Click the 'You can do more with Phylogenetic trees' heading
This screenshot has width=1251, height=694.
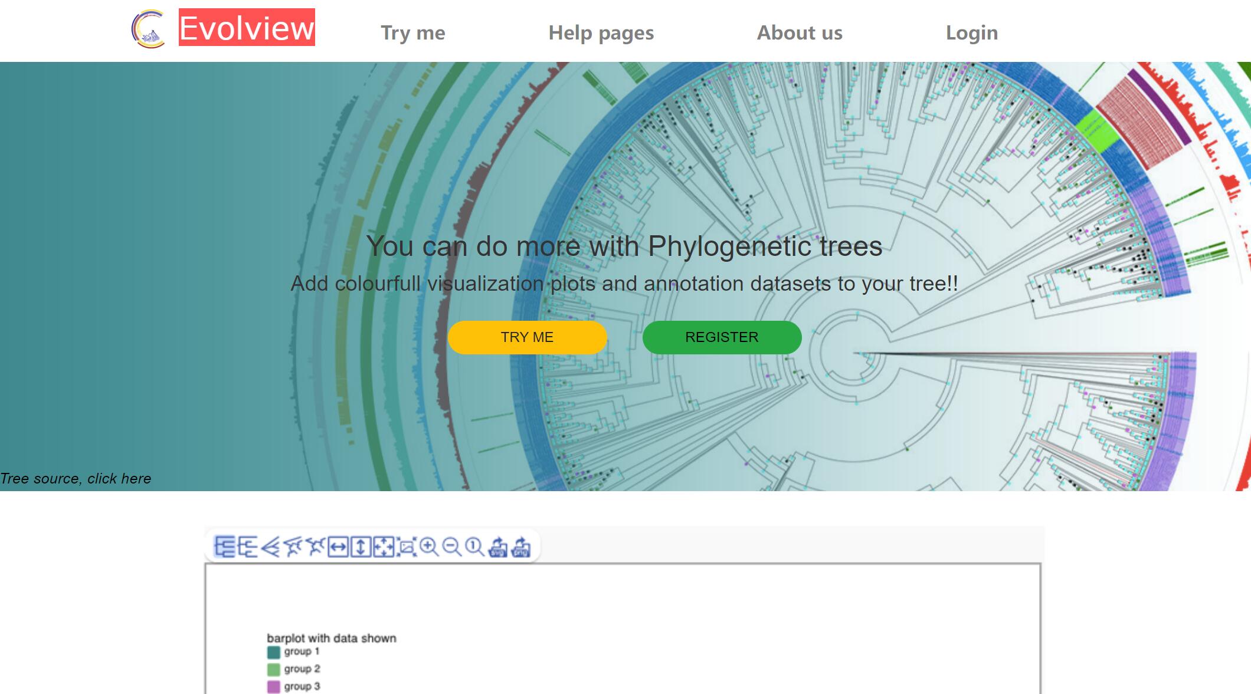click(624, 246)
